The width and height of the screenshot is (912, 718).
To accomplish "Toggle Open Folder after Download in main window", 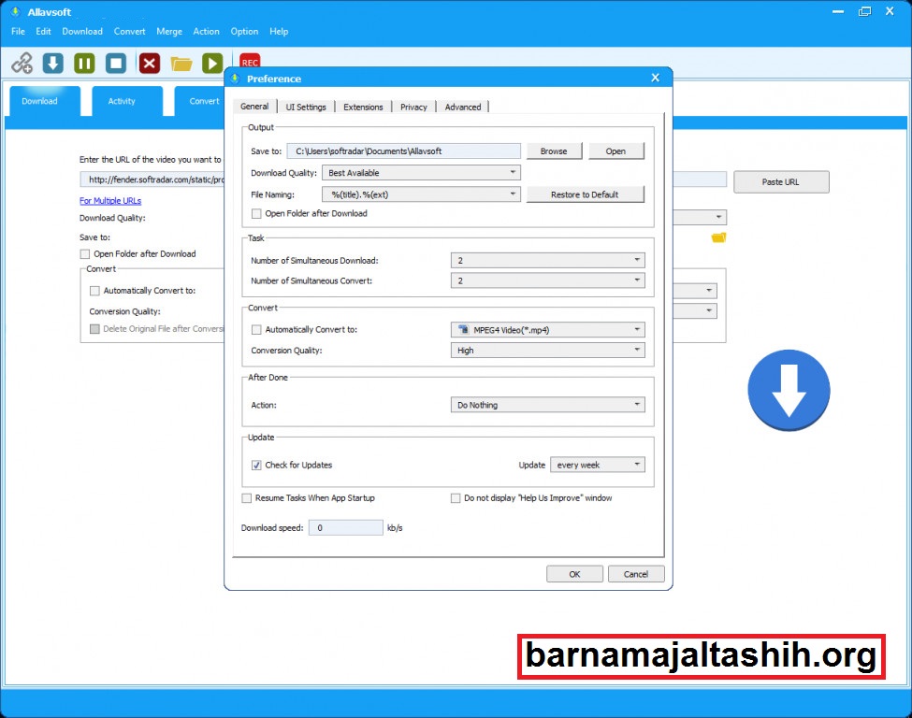I will (85, 254).
